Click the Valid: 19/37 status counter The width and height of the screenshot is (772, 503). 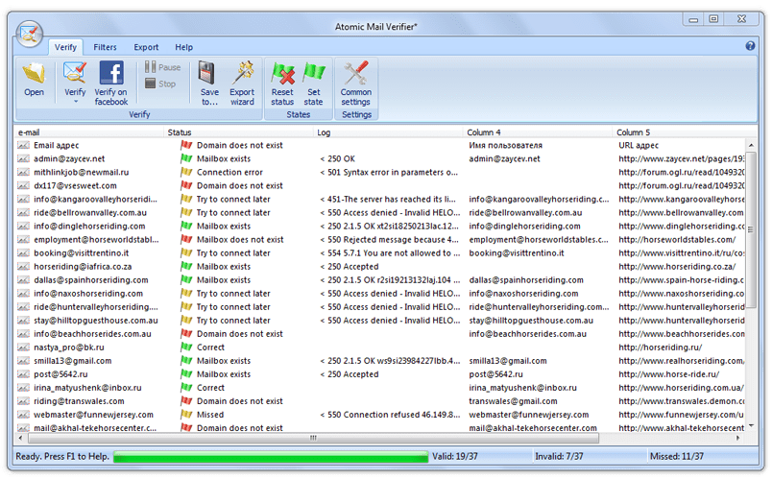455,457
